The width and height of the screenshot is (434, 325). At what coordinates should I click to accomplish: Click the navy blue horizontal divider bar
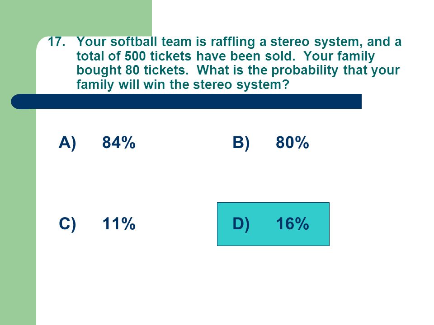pyautogui.click(x=186, y=102)
